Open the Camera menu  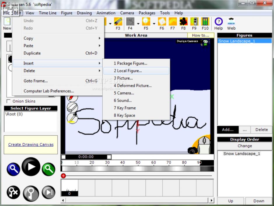(x=127, y=13)
